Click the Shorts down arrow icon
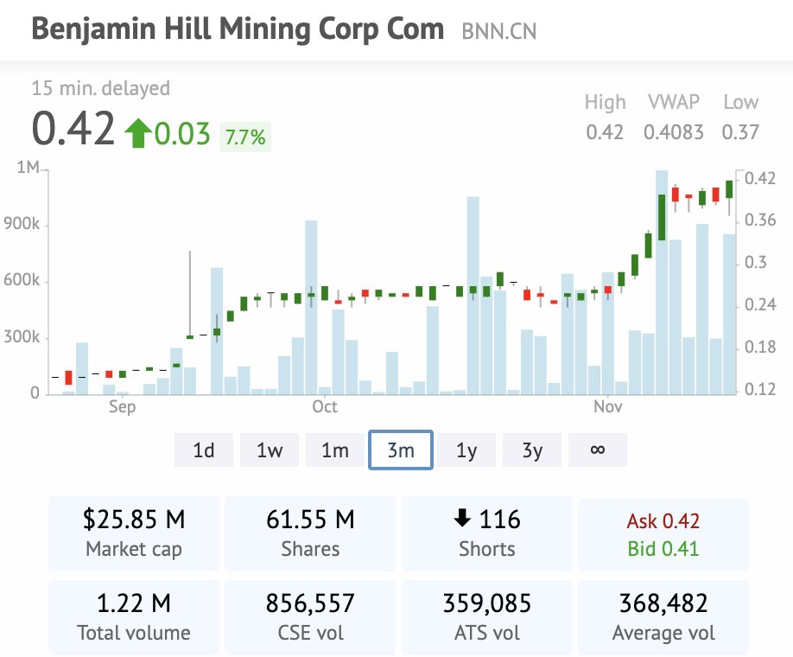Image resolution: width=793 pixels, height=657 pixels. (x=462, y=518)
